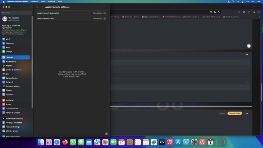Select Notifiche in the settings sidebar
This screenshot has height=148, width=263.
[x=10, y=100]
